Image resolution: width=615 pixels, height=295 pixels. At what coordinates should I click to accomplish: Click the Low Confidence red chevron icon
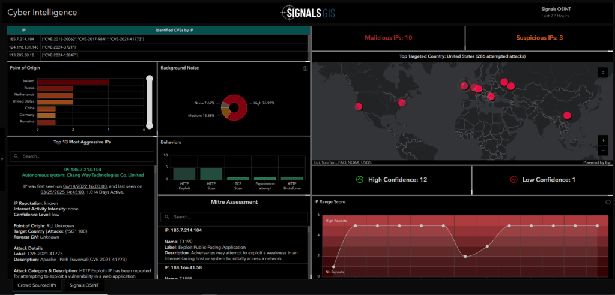click(x=514, y=179)
